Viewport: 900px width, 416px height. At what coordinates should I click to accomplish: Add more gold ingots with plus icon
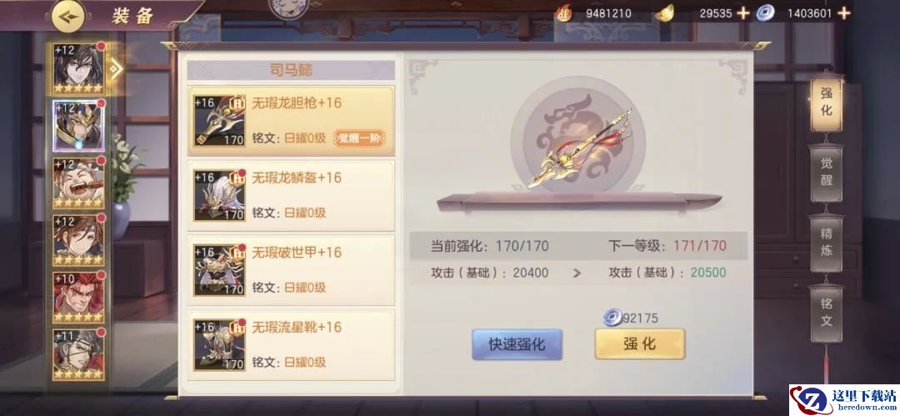click(x=743, y=13)
